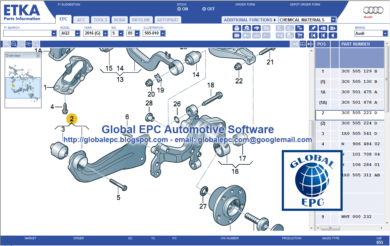Click the zoom-to-selection magnifier icon
The width and height of the screenshot is (390, 246).
[21, 44]
